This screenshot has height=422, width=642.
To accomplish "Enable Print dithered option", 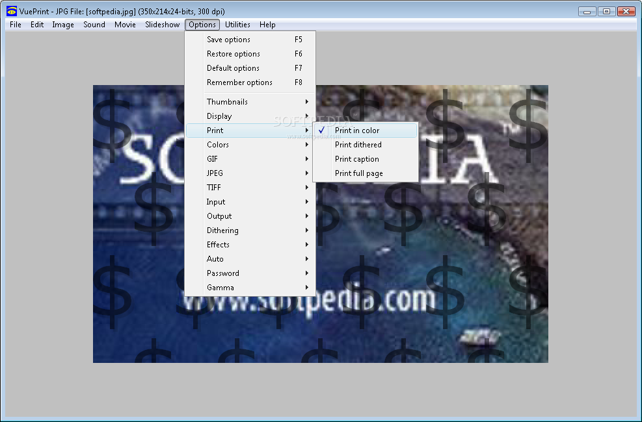I will 366,145.
